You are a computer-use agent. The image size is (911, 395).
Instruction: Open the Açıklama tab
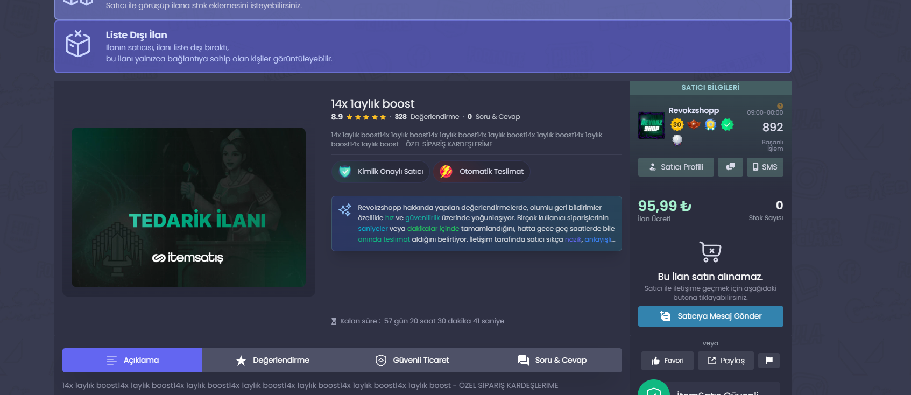tap(132, 360)
